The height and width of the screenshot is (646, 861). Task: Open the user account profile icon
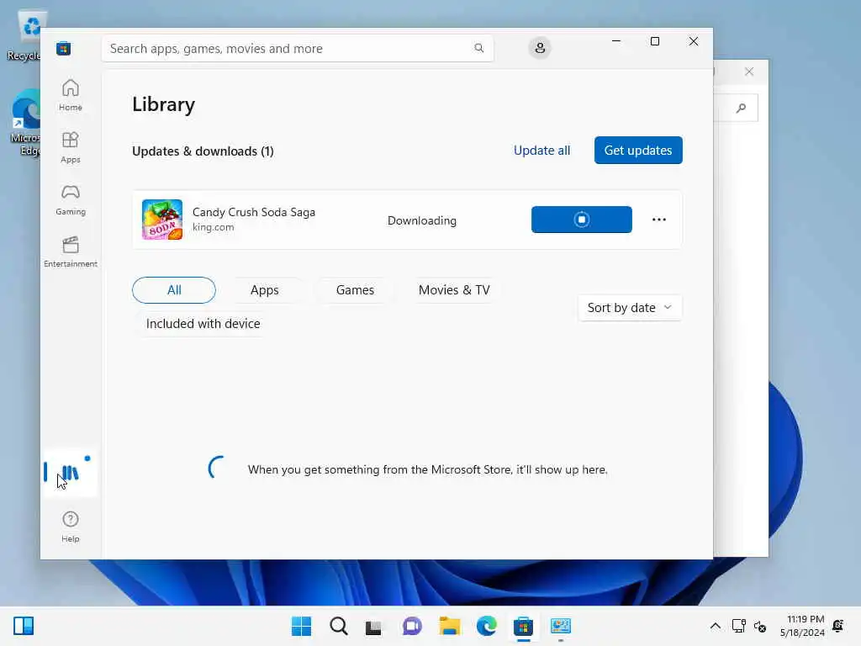540,48
